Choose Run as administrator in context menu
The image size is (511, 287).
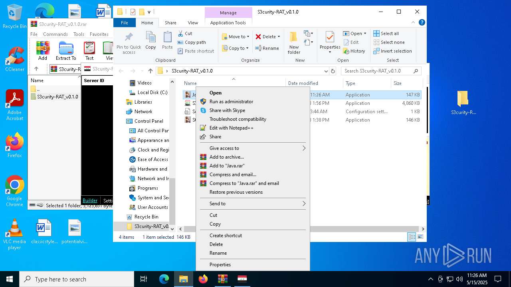tap(253, 102)
